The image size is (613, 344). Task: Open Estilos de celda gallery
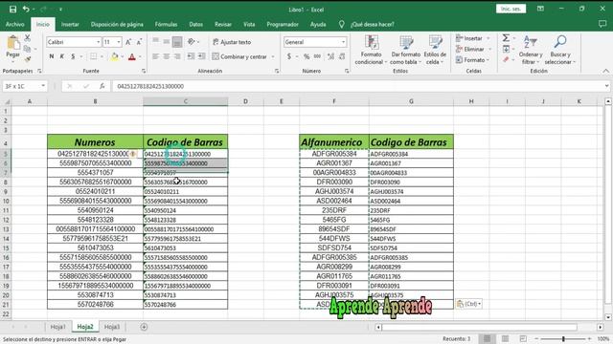click(x=435, y=50)
